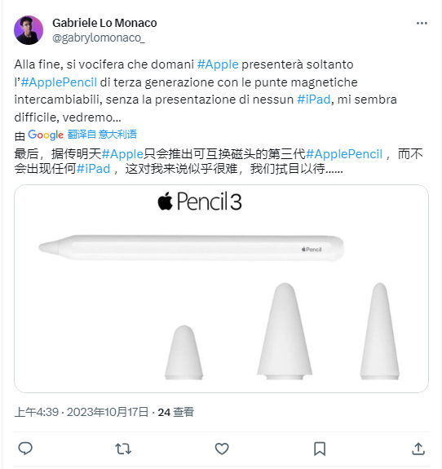The height and width of the screenshot is (469, 442).
Task: Open the three-dot more options menu
Action: coord(422,24)
